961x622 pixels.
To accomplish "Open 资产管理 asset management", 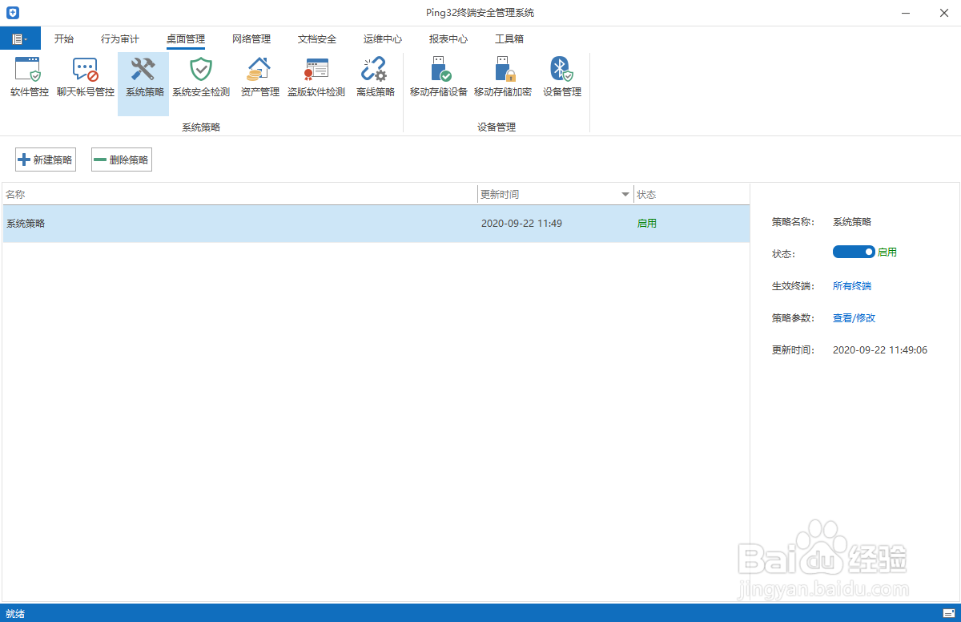I will pos(259,78).
